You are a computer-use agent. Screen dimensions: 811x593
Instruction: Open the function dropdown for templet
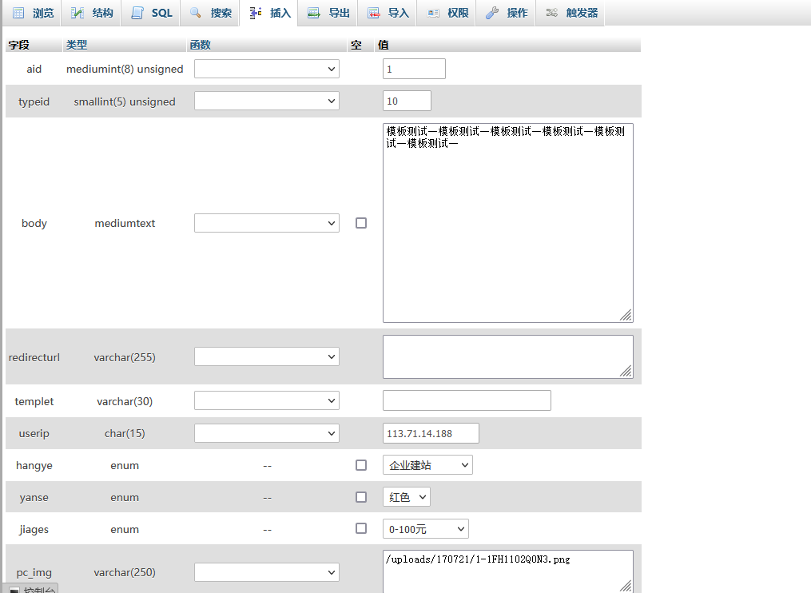point(267,400)
